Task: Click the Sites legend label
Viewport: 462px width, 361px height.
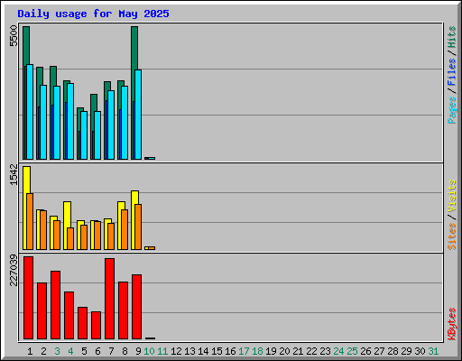Action: (x=451, y=236)
